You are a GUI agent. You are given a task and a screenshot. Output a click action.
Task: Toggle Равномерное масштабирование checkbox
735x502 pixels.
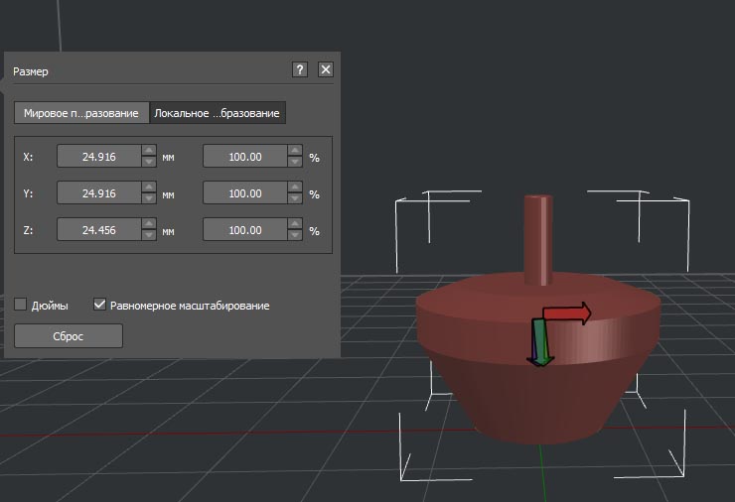coord(99,305)
